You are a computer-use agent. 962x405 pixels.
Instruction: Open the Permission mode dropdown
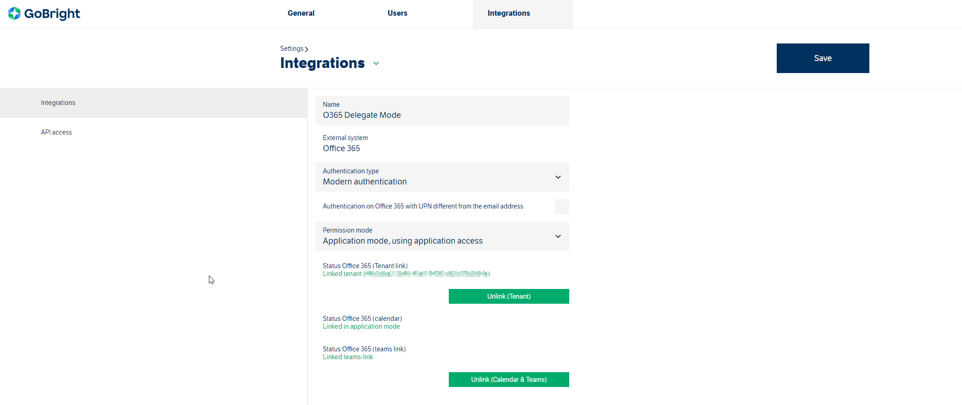(558, 236)
